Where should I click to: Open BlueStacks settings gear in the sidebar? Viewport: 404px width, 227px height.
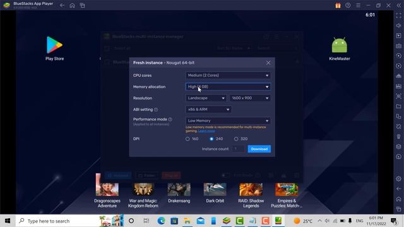pos(398,178)
